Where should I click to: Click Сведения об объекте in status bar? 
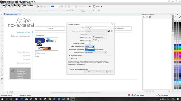click(x=25, y=95)
